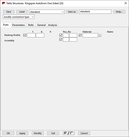Focus Packing Profile Pos_No prefix field
This screenshot has width=129, height=137.
point(66,35)
